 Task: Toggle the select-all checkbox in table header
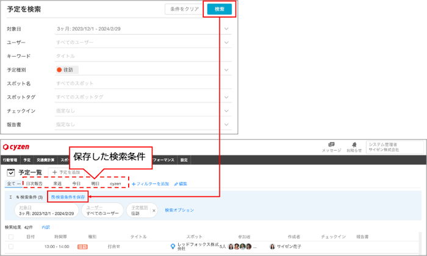tap(11, 237)
